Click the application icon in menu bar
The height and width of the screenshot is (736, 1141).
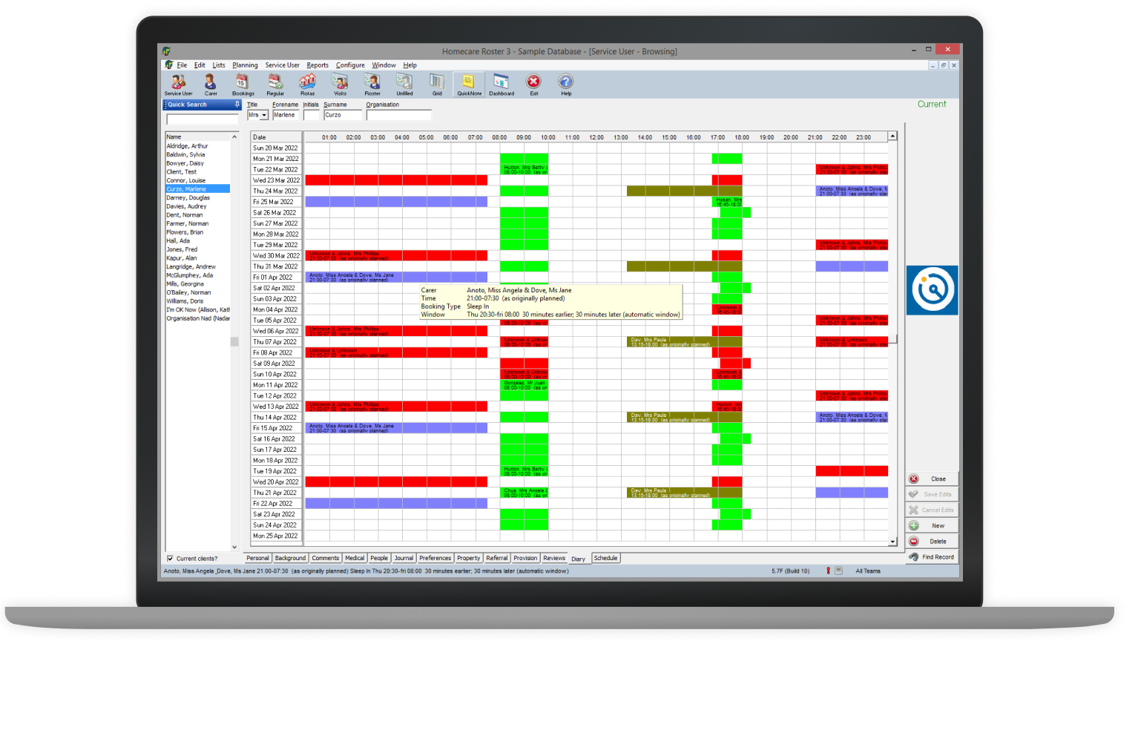tap(169, 65)
